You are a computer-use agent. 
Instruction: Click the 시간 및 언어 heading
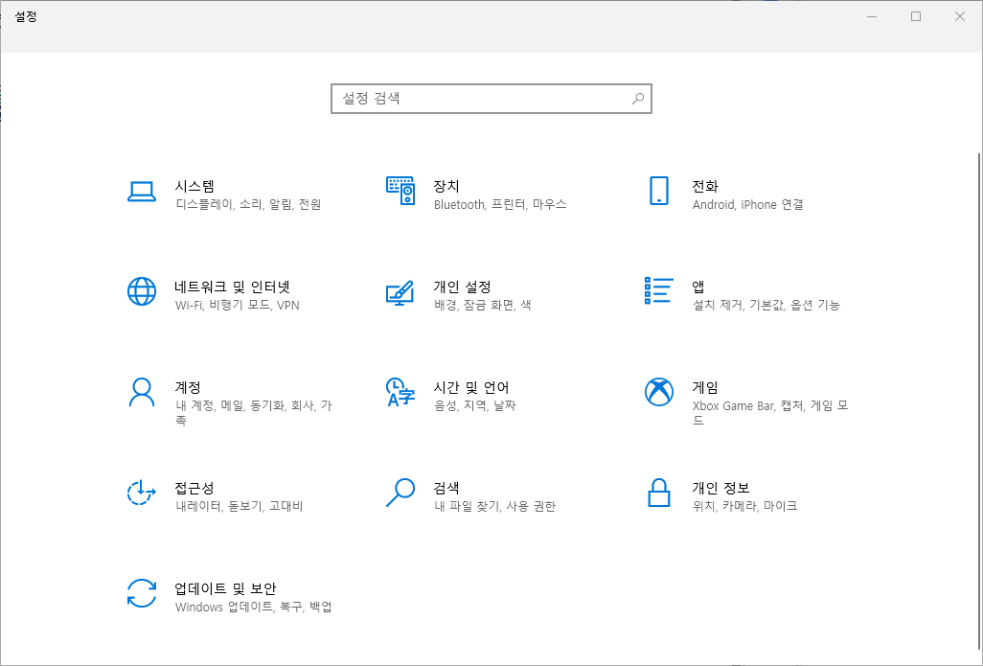click(x=471, y=387)
